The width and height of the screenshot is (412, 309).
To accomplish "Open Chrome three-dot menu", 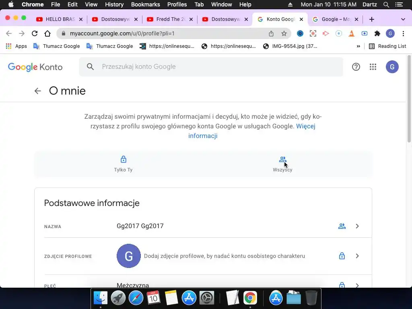I will [x=403, y=33].
